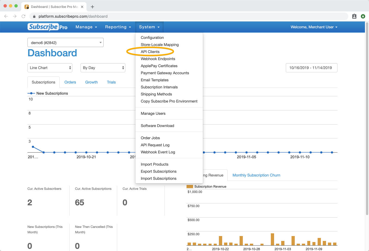This screenshot has height=251, width=369.
Task: Click the green update arrow icon
Action: (x=363, y=16)
